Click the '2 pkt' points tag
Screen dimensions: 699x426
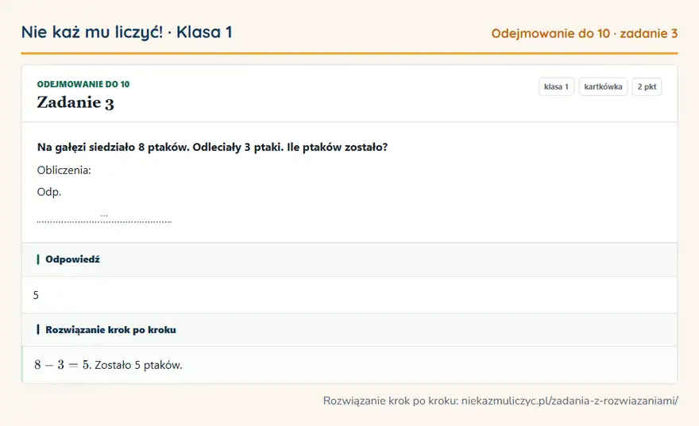click(x=647, y=86)
